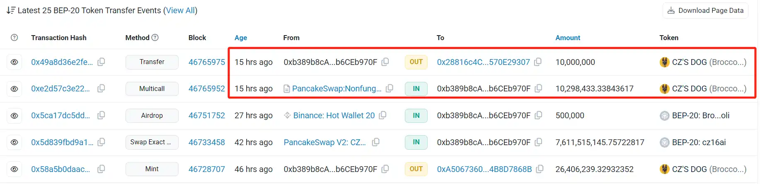Filter by the Swap Exact method tag

pos(152,142)
